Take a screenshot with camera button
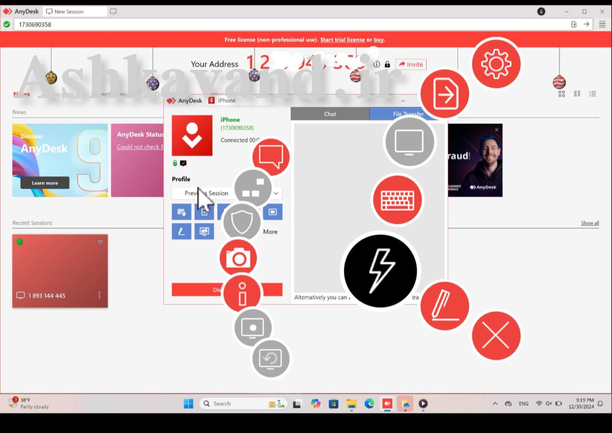Screen dimensions: 612x433 coord(238,258)
